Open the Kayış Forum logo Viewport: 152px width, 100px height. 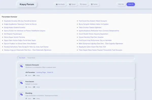(x=27, y=4)
